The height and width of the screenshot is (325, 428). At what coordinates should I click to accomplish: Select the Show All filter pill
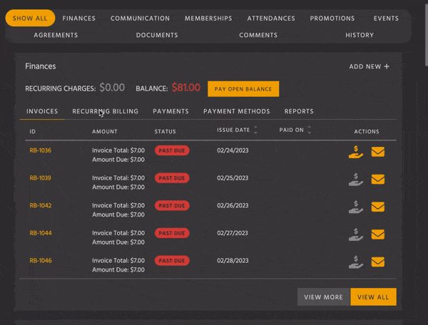[x=30, y=19]
